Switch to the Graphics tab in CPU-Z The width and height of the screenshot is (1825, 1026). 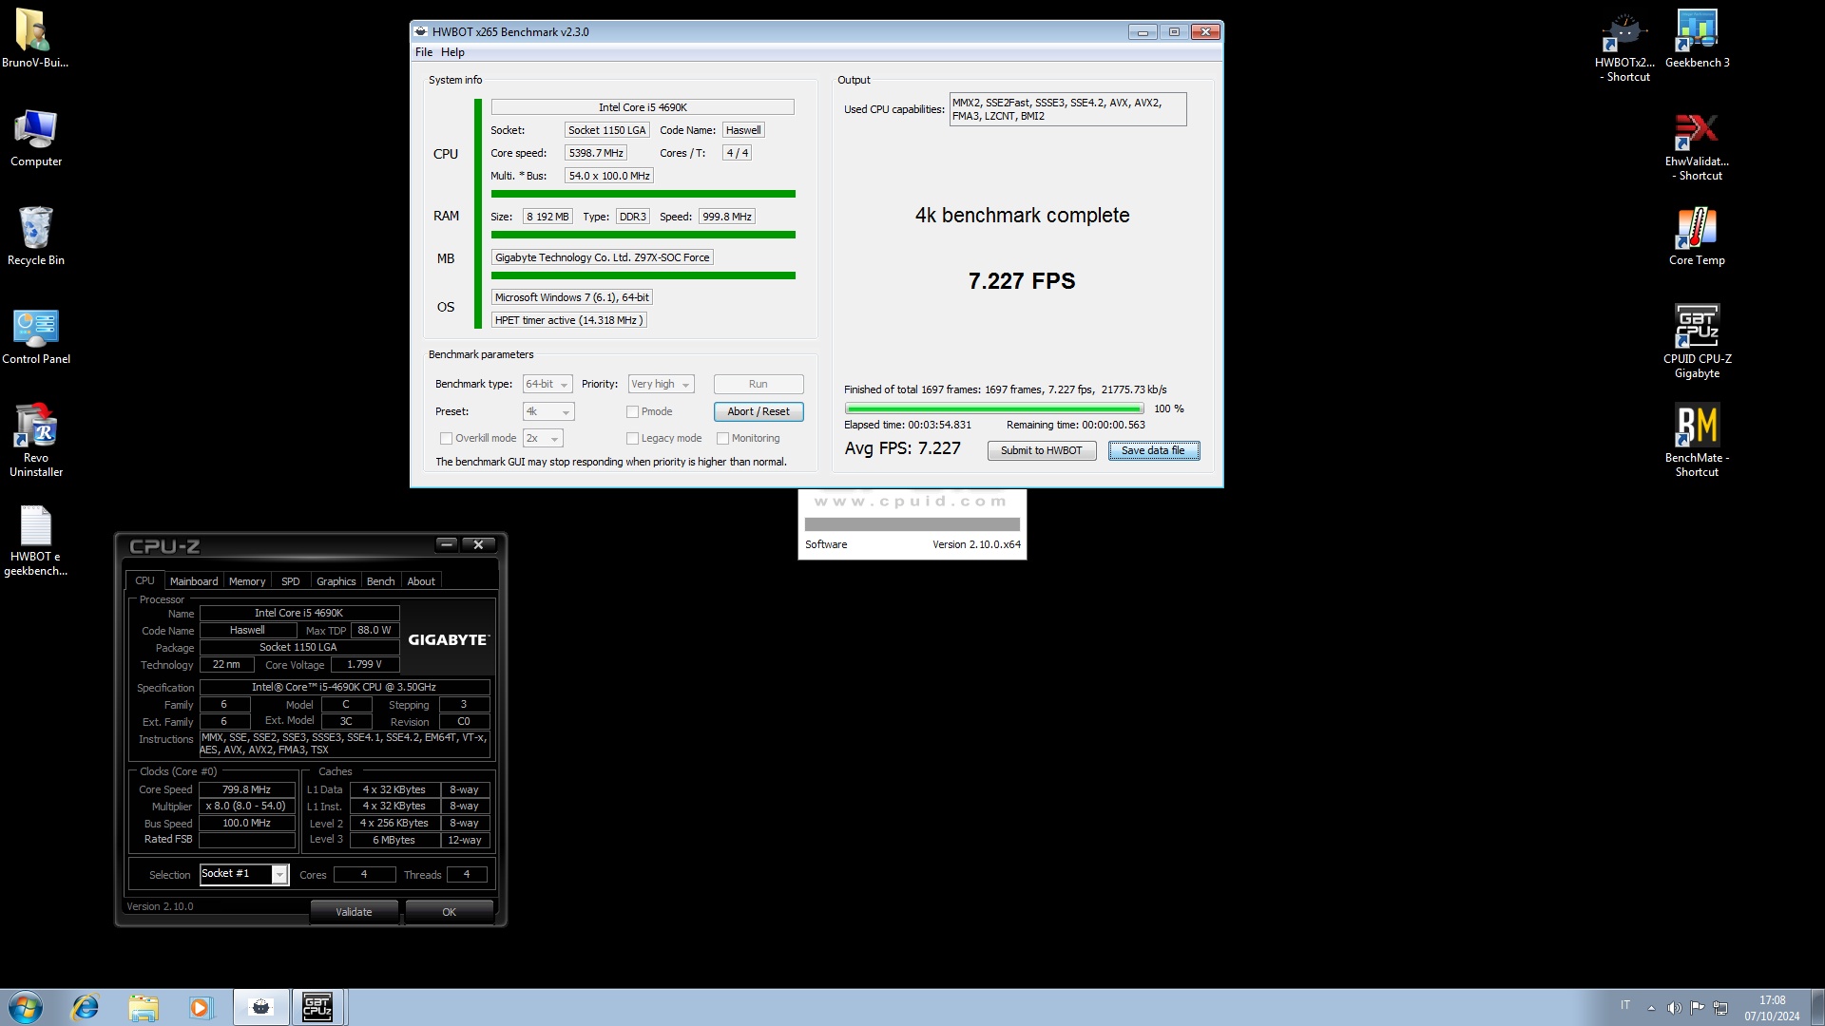point(336,581)
